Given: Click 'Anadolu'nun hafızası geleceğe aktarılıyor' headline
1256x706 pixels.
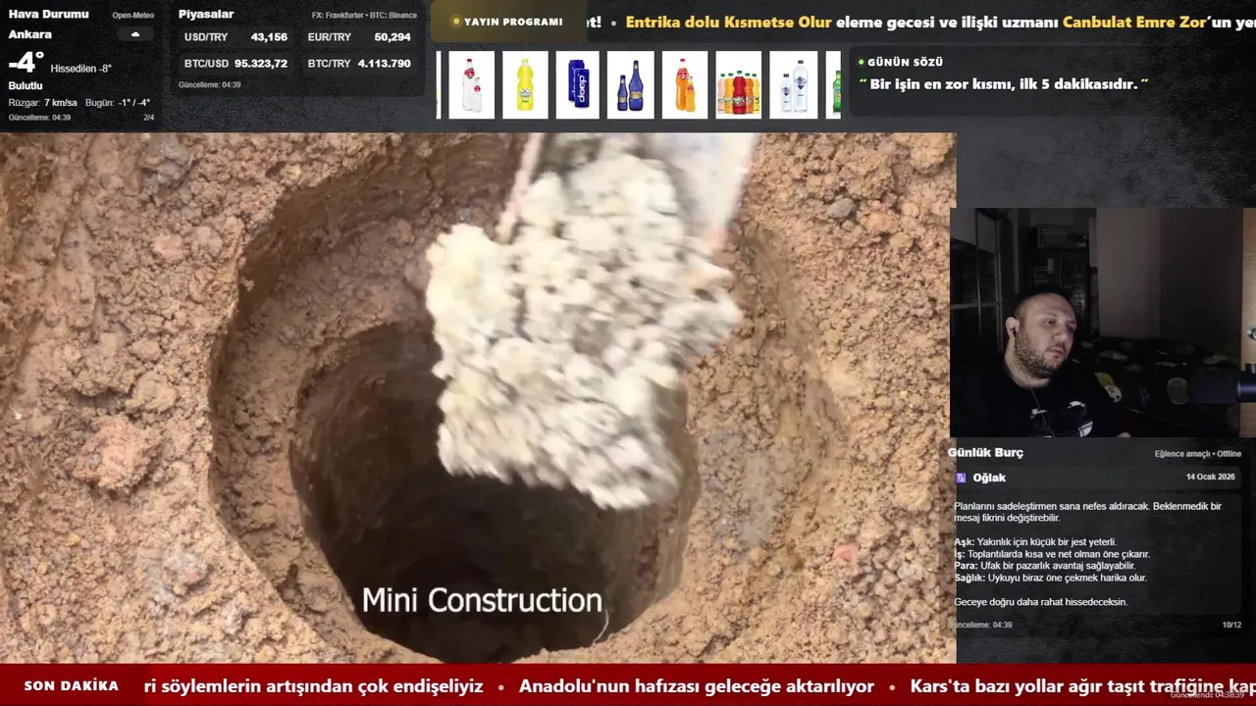Looking at the screenshot, I should coord(697,686).
